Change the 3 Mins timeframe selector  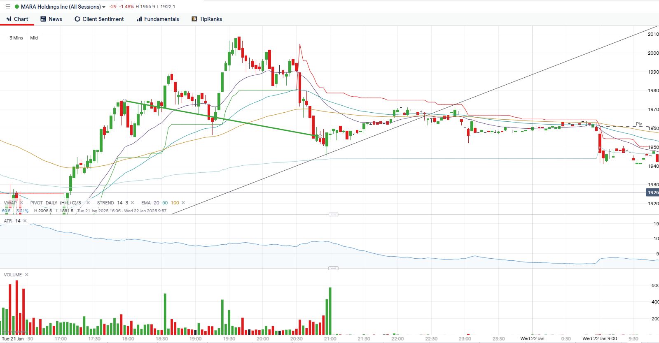(16, 38)
